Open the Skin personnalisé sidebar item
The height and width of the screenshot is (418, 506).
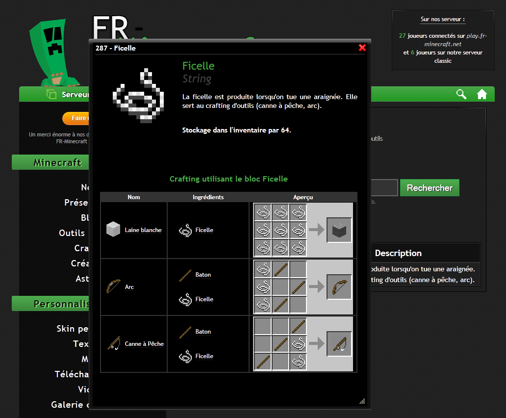pos(73,329)
